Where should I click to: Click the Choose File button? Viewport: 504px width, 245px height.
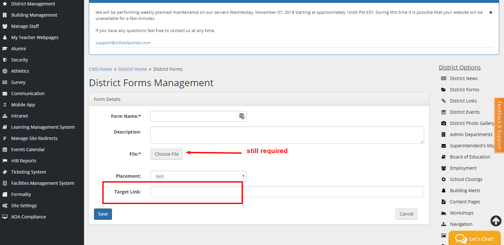[x=167, y=154]
